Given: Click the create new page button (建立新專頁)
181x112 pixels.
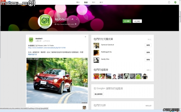Looking at the screenshot, I should 99,94.
